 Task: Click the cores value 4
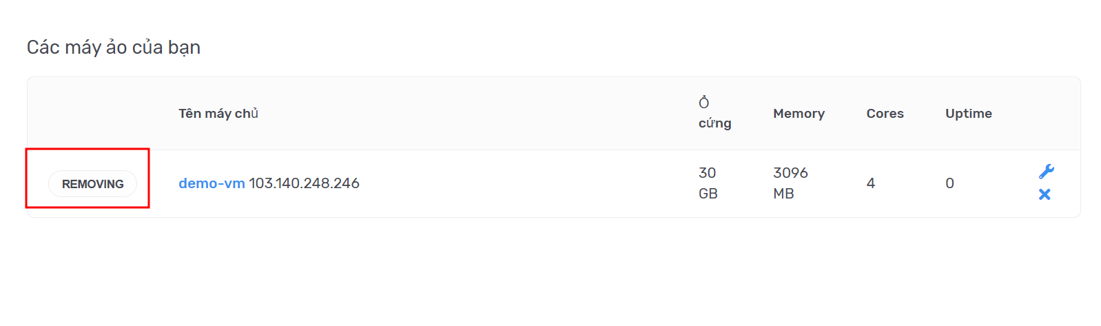[871, 183]
